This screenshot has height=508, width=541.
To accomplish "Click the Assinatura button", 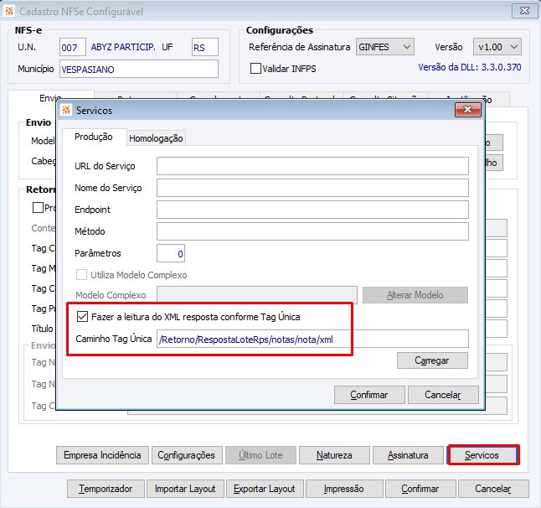I will tap(408, 455).
